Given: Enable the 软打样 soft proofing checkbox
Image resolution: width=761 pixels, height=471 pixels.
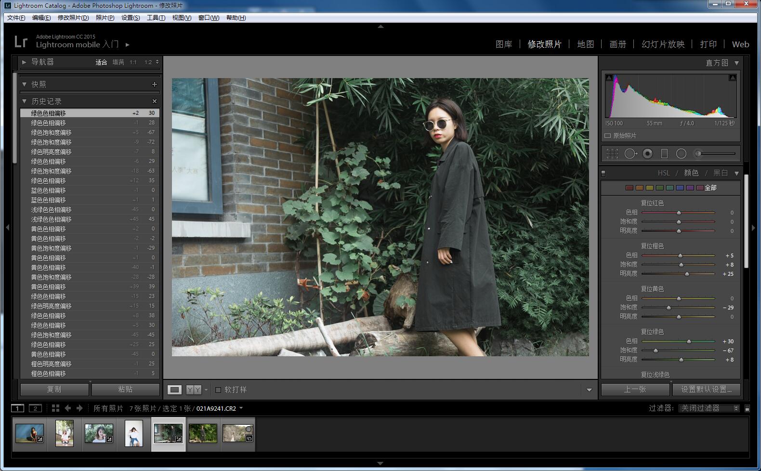Looking at the screenshot, I should pos(218,390).
